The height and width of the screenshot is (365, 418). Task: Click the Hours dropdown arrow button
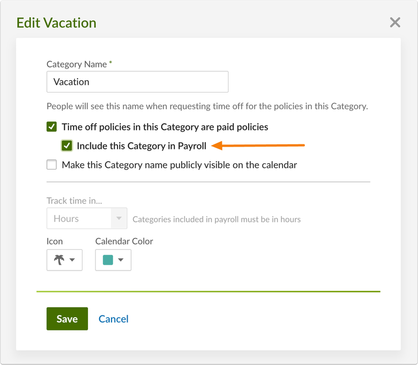pyautogui.click(x=119, y=218)
